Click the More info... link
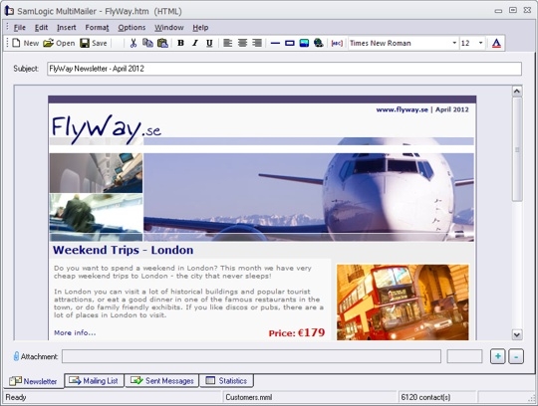Screen dimensions: 538x406 (75, 332)
